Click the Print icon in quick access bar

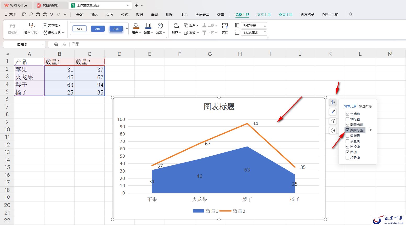click(x=38, y=15)
